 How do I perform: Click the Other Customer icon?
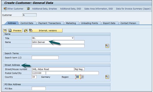pos(5,9)
